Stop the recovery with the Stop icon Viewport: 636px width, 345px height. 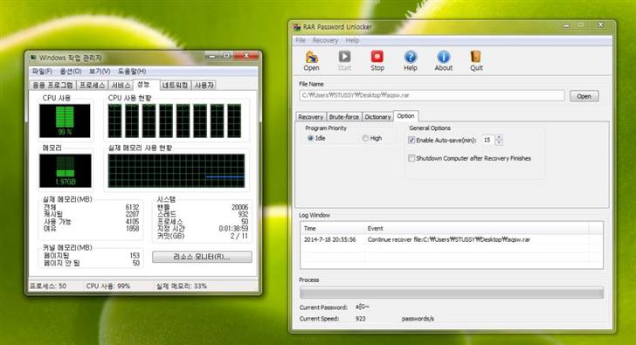click(377, 61)
